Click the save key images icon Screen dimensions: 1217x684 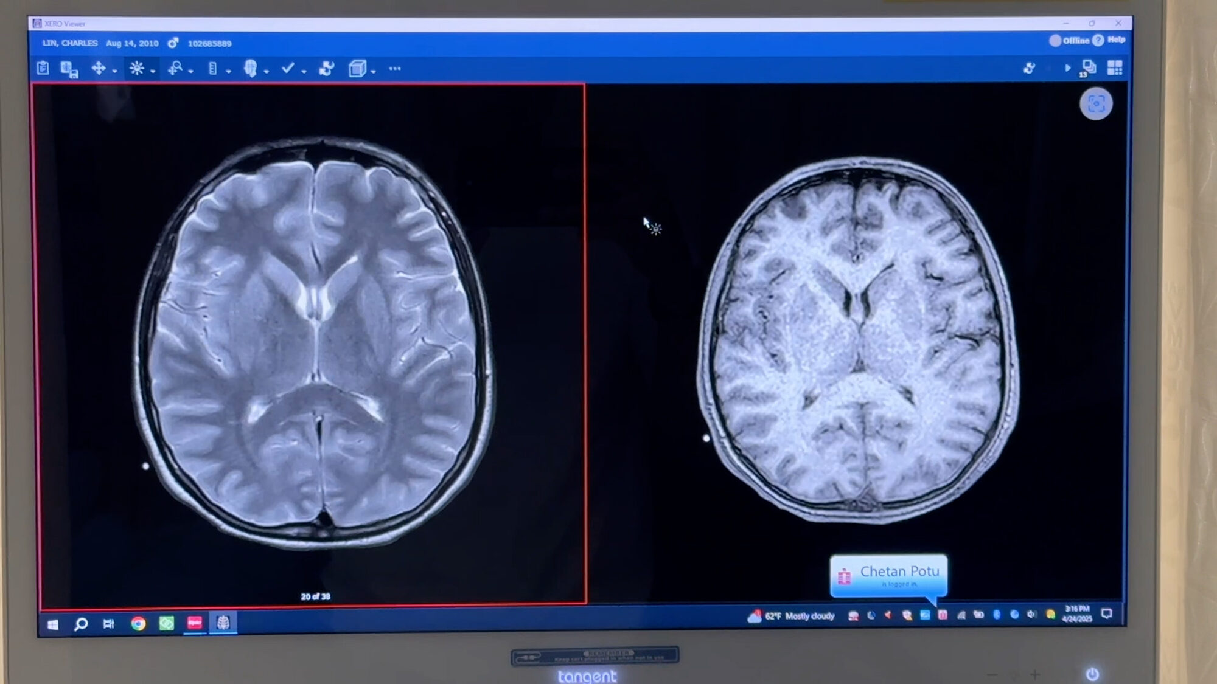pyautogui.click(x=69, y=69)
